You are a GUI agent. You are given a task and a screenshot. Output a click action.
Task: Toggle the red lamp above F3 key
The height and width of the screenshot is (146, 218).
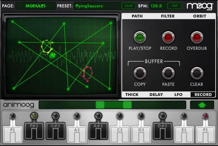click(x=205, y=116)
